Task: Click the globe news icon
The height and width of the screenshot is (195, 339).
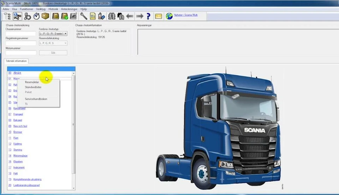Action: tap(169, 16)
